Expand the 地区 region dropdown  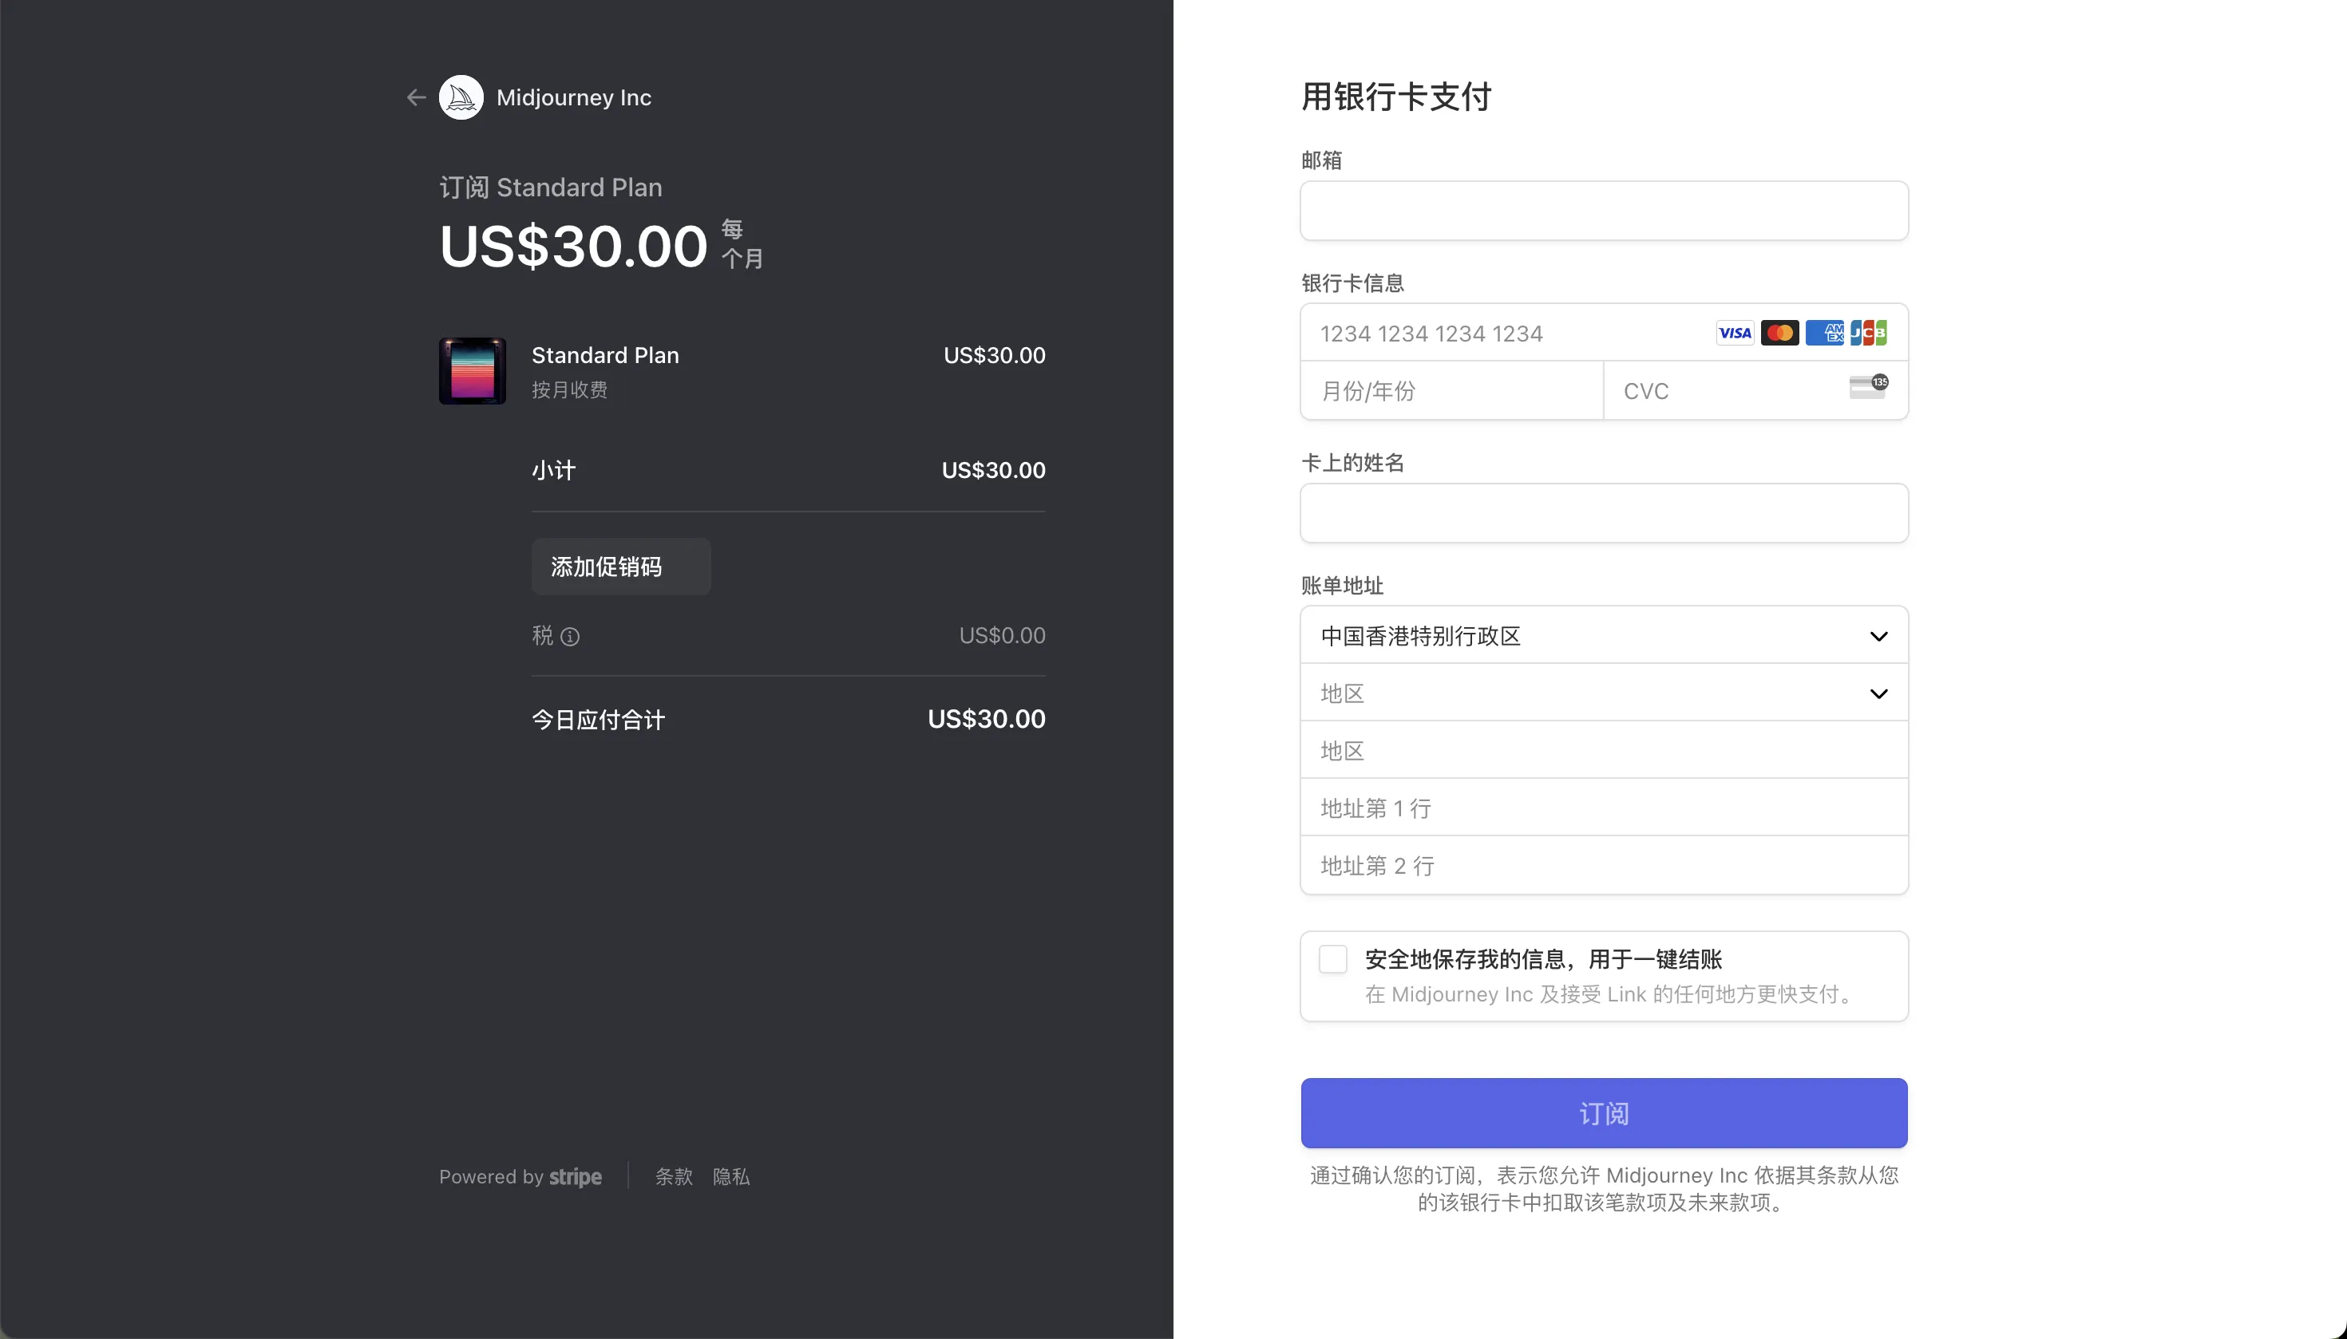pyautogui.click(x=1603, y=693)
